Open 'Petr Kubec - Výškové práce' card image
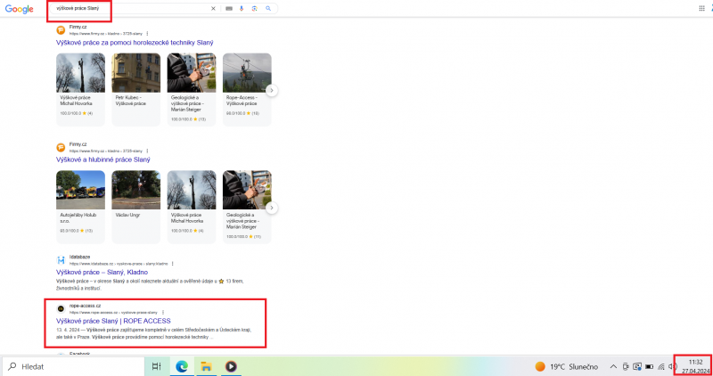 (136, 73)
